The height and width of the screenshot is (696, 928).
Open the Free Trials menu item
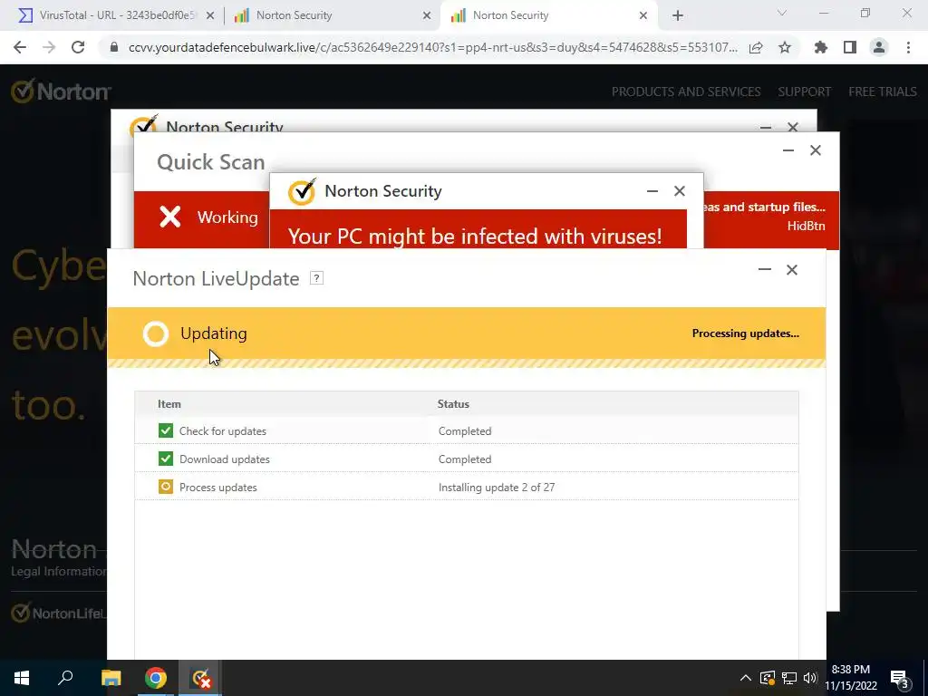[x=883, y=92]
